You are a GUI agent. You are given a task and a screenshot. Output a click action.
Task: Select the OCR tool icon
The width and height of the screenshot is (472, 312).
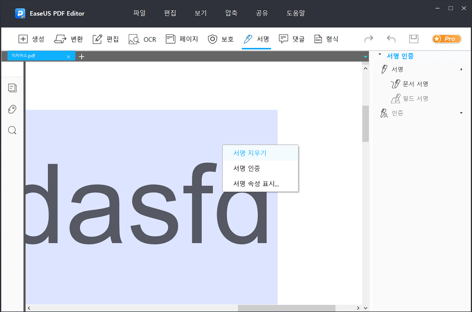[134, 39]
